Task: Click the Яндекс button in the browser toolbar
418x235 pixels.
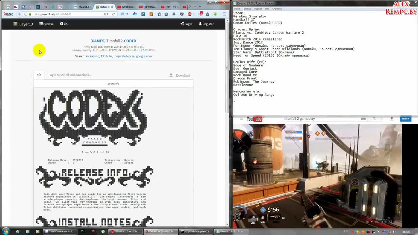Action: (8, 14)
